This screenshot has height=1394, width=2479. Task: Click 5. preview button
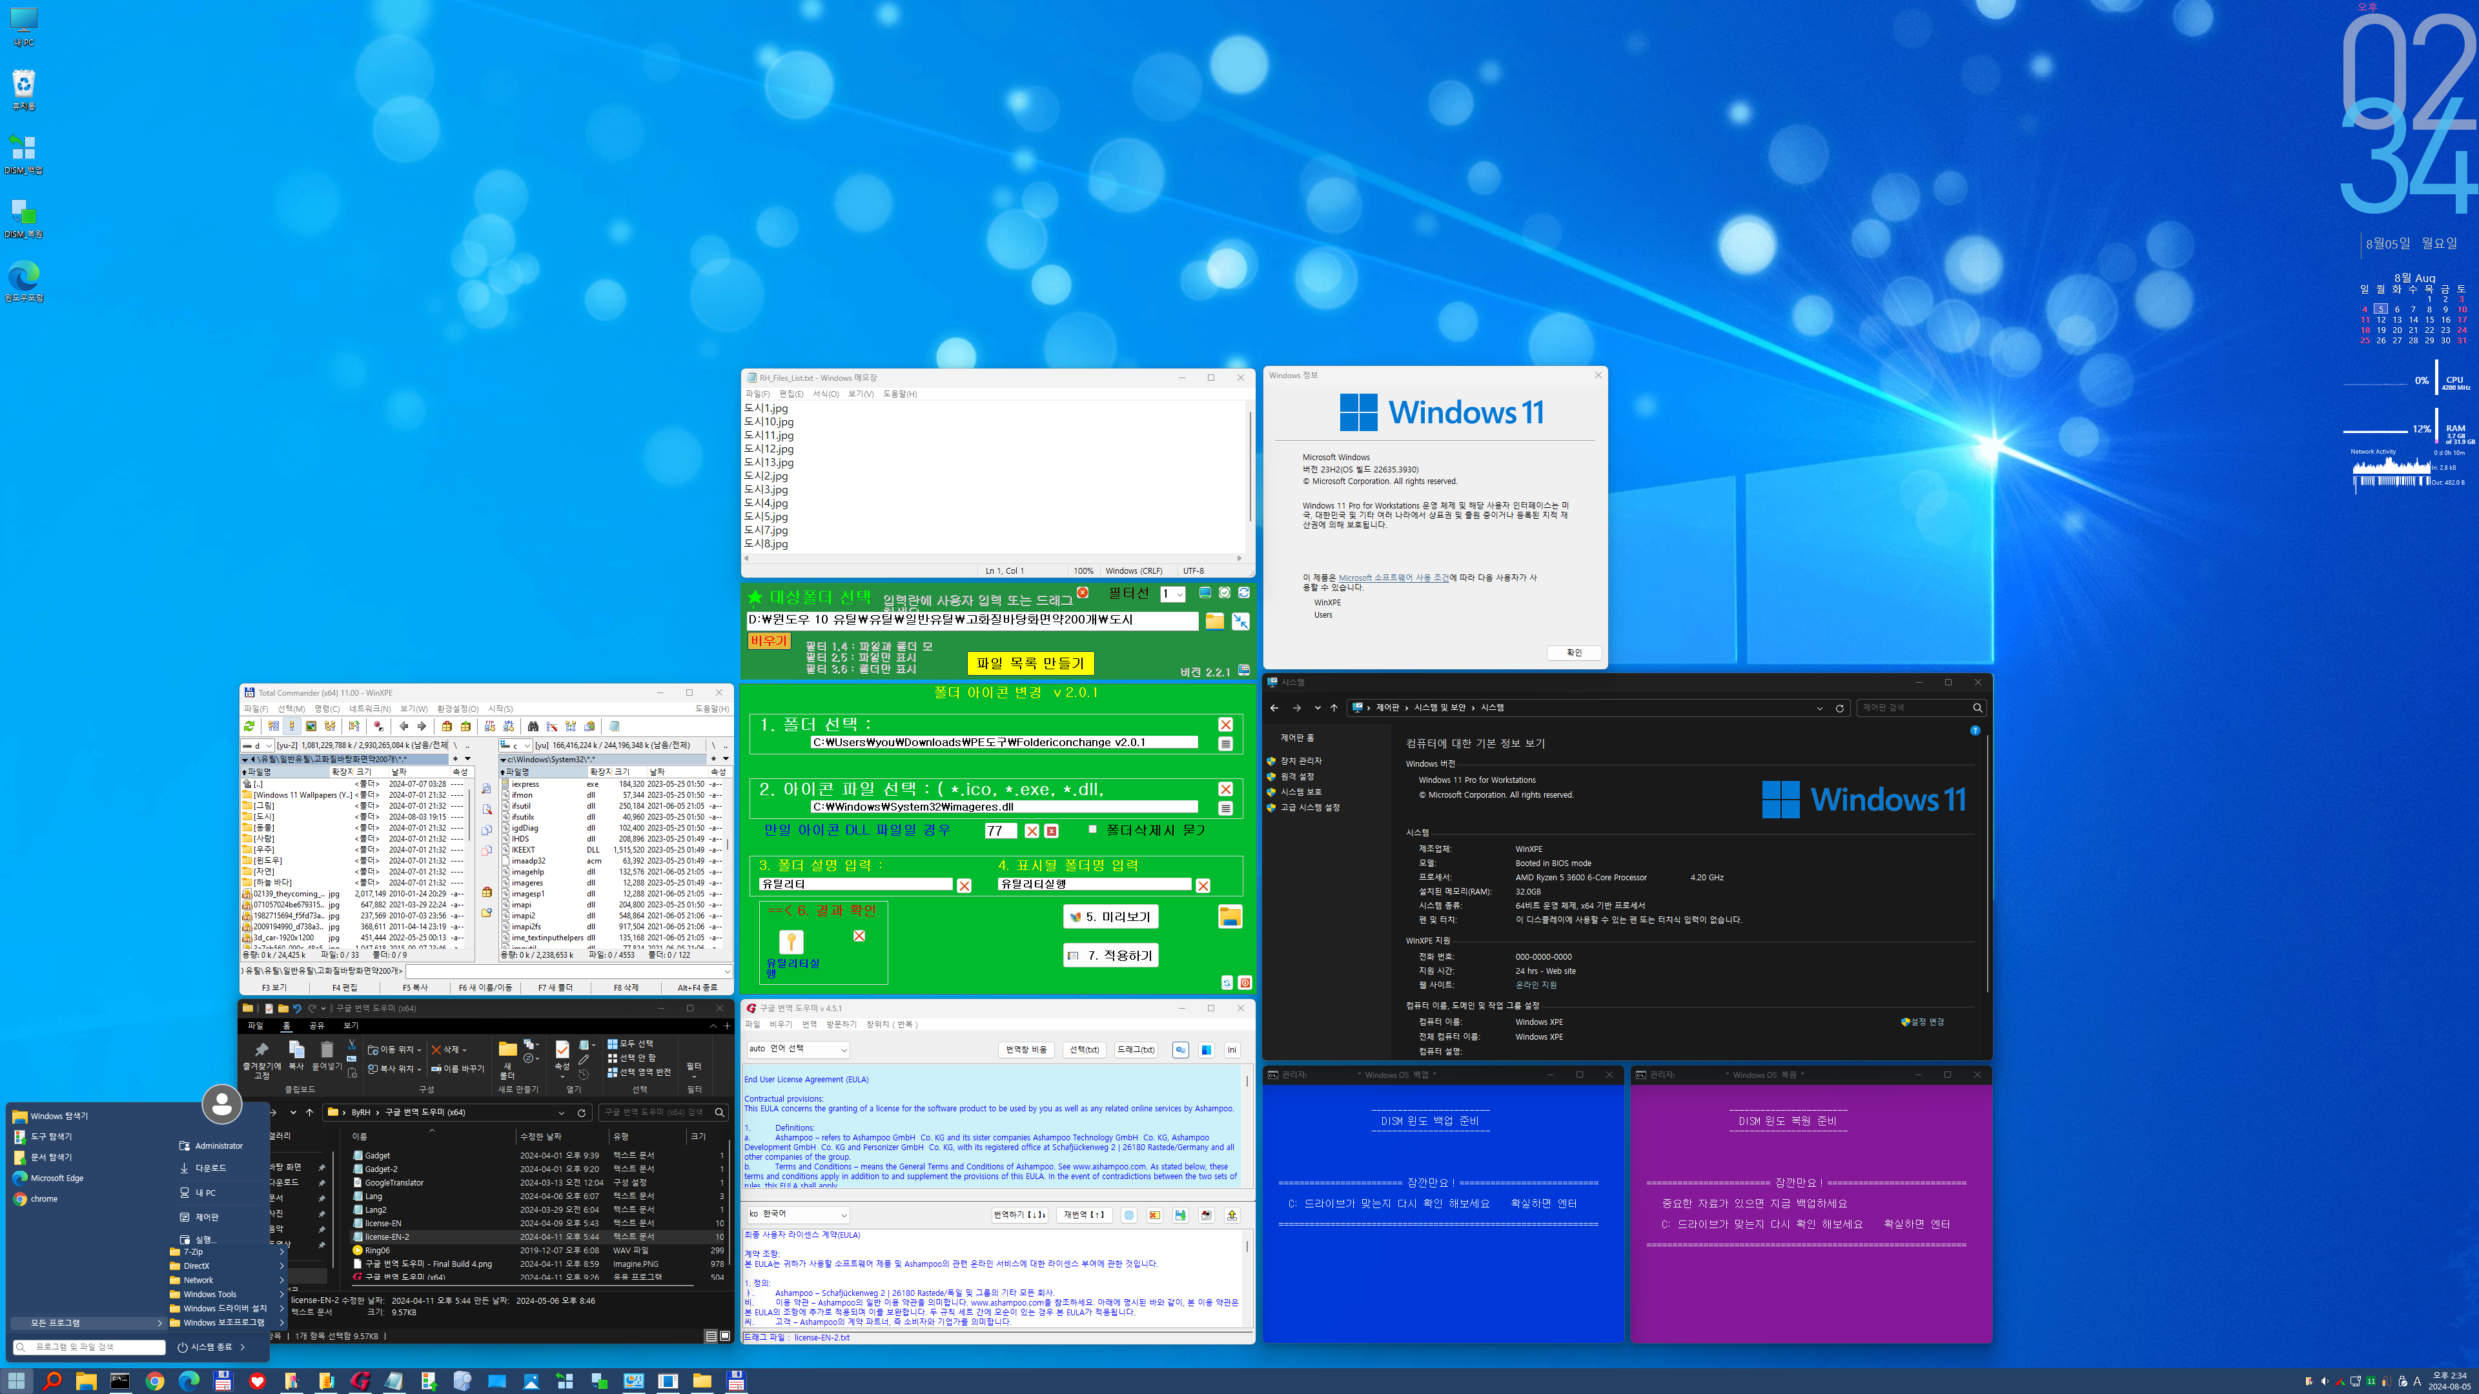[x=1110, y=917]
